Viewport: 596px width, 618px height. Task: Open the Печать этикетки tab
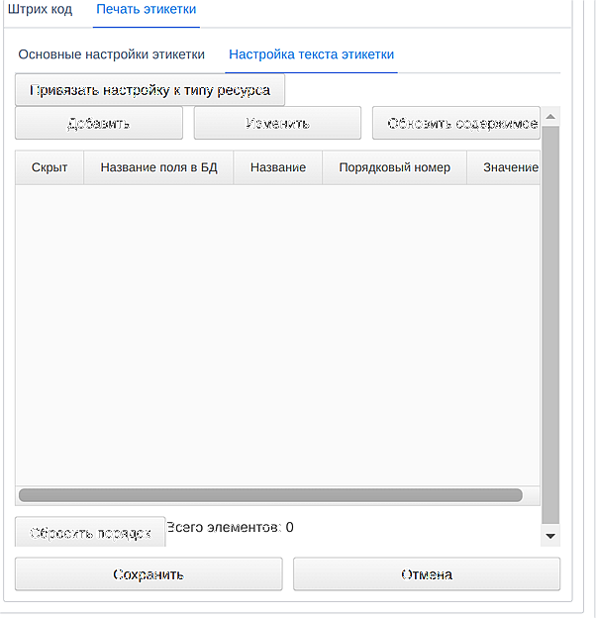coord(147,9)
